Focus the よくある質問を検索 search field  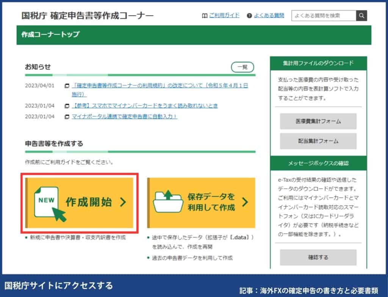(324, 16)
